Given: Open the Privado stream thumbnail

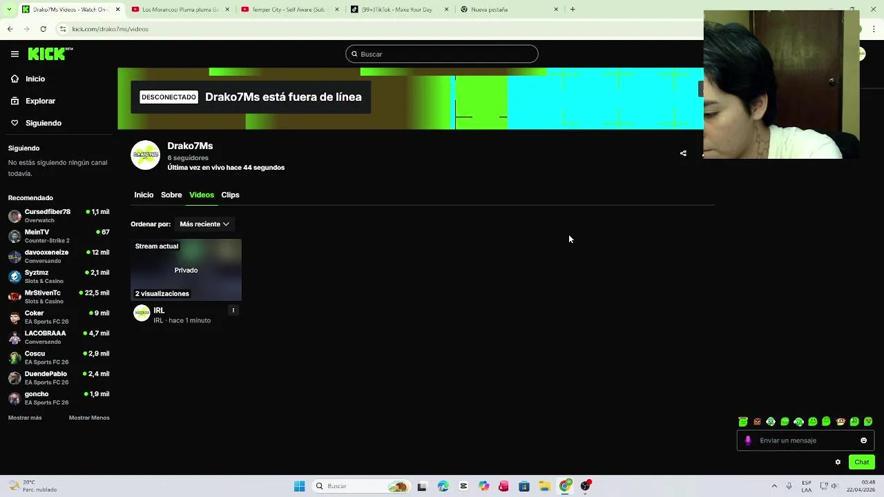Looking at the screenshot, I should tap(186, 270).
